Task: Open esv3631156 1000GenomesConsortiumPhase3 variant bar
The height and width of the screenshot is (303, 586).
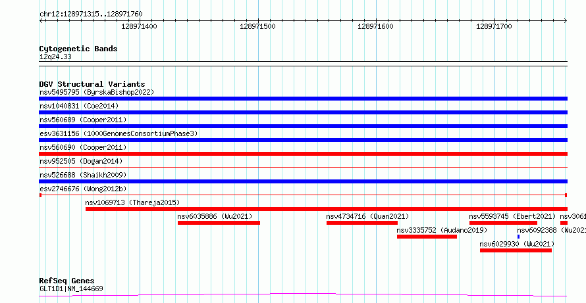Action: (303, 140)
